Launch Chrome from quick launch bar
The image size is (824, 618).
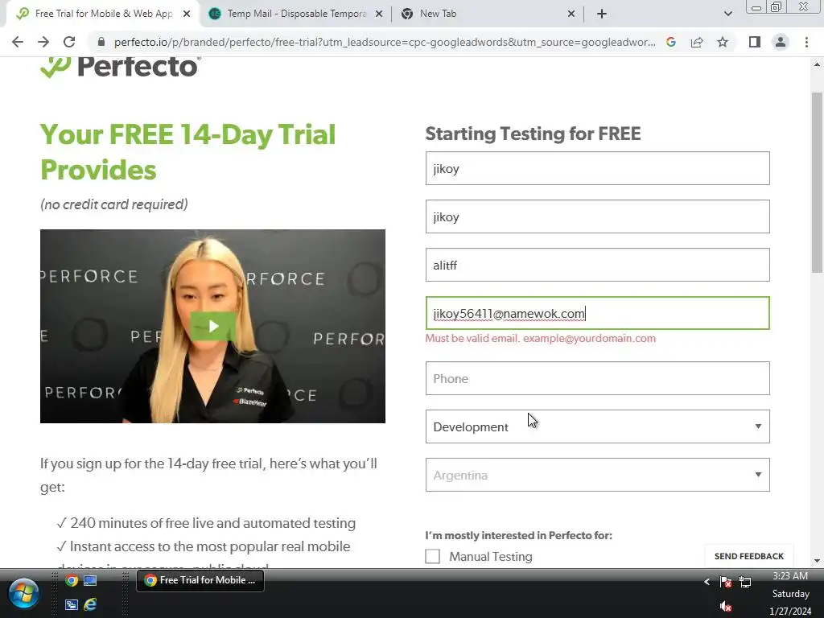72,580
